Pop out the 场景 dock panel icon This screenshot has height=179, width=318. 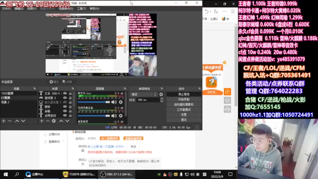coord(35,89)
